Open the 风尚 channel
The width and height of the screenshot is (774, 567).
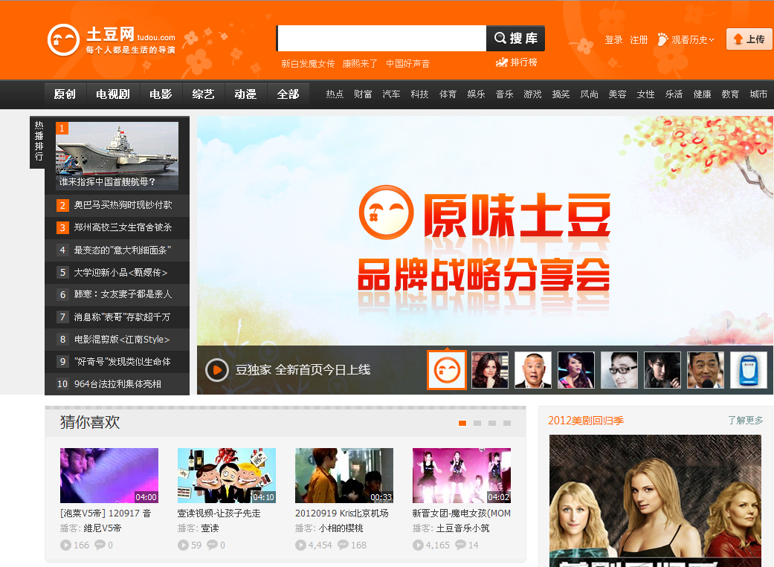(590, 94)
